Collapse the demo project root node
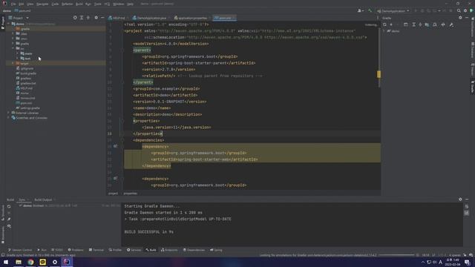The width and height of the screenshot is (475, 267). 8,24
